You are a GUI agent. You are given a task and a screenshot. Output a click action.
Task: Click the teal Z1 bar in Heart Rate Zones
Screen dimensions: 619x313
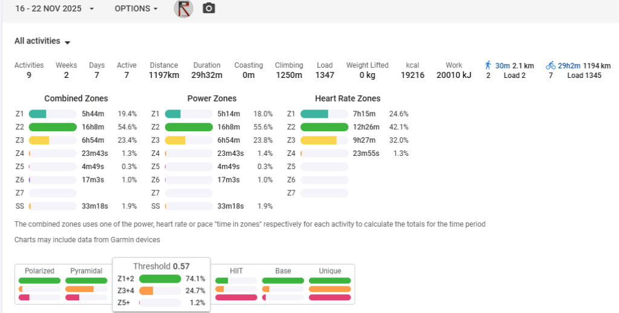[x=314, y=114]
